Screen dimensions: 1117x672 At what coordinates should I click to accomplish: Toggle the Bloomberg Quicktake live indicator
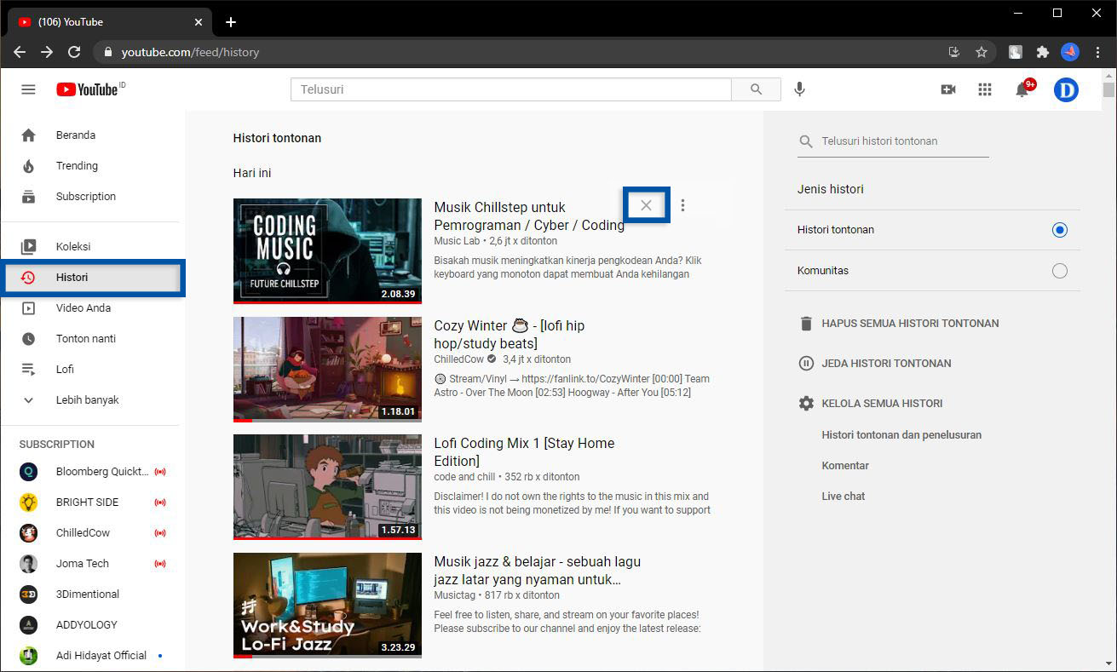(160, 471)
